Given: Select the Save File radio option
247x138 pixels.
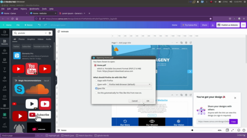Looking at the screenshot, I should 96,88.
